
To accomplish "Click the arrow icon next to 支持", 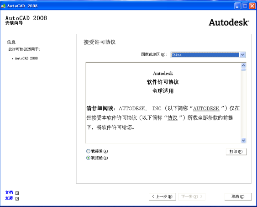I will [x=17, y=199].
